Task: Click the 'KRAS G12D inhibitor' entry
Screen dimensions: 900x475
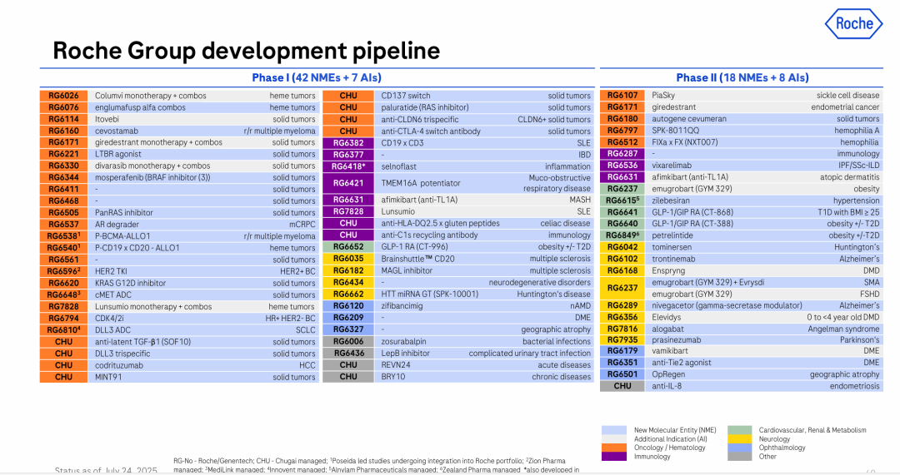Action: pos(130,283)
